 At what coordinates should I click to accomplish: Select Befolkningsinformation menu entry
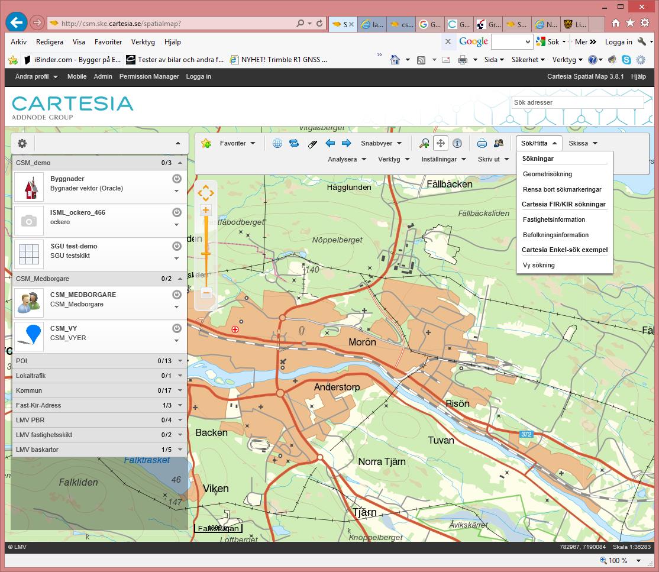pyautogui.click(x=555, y=235)
